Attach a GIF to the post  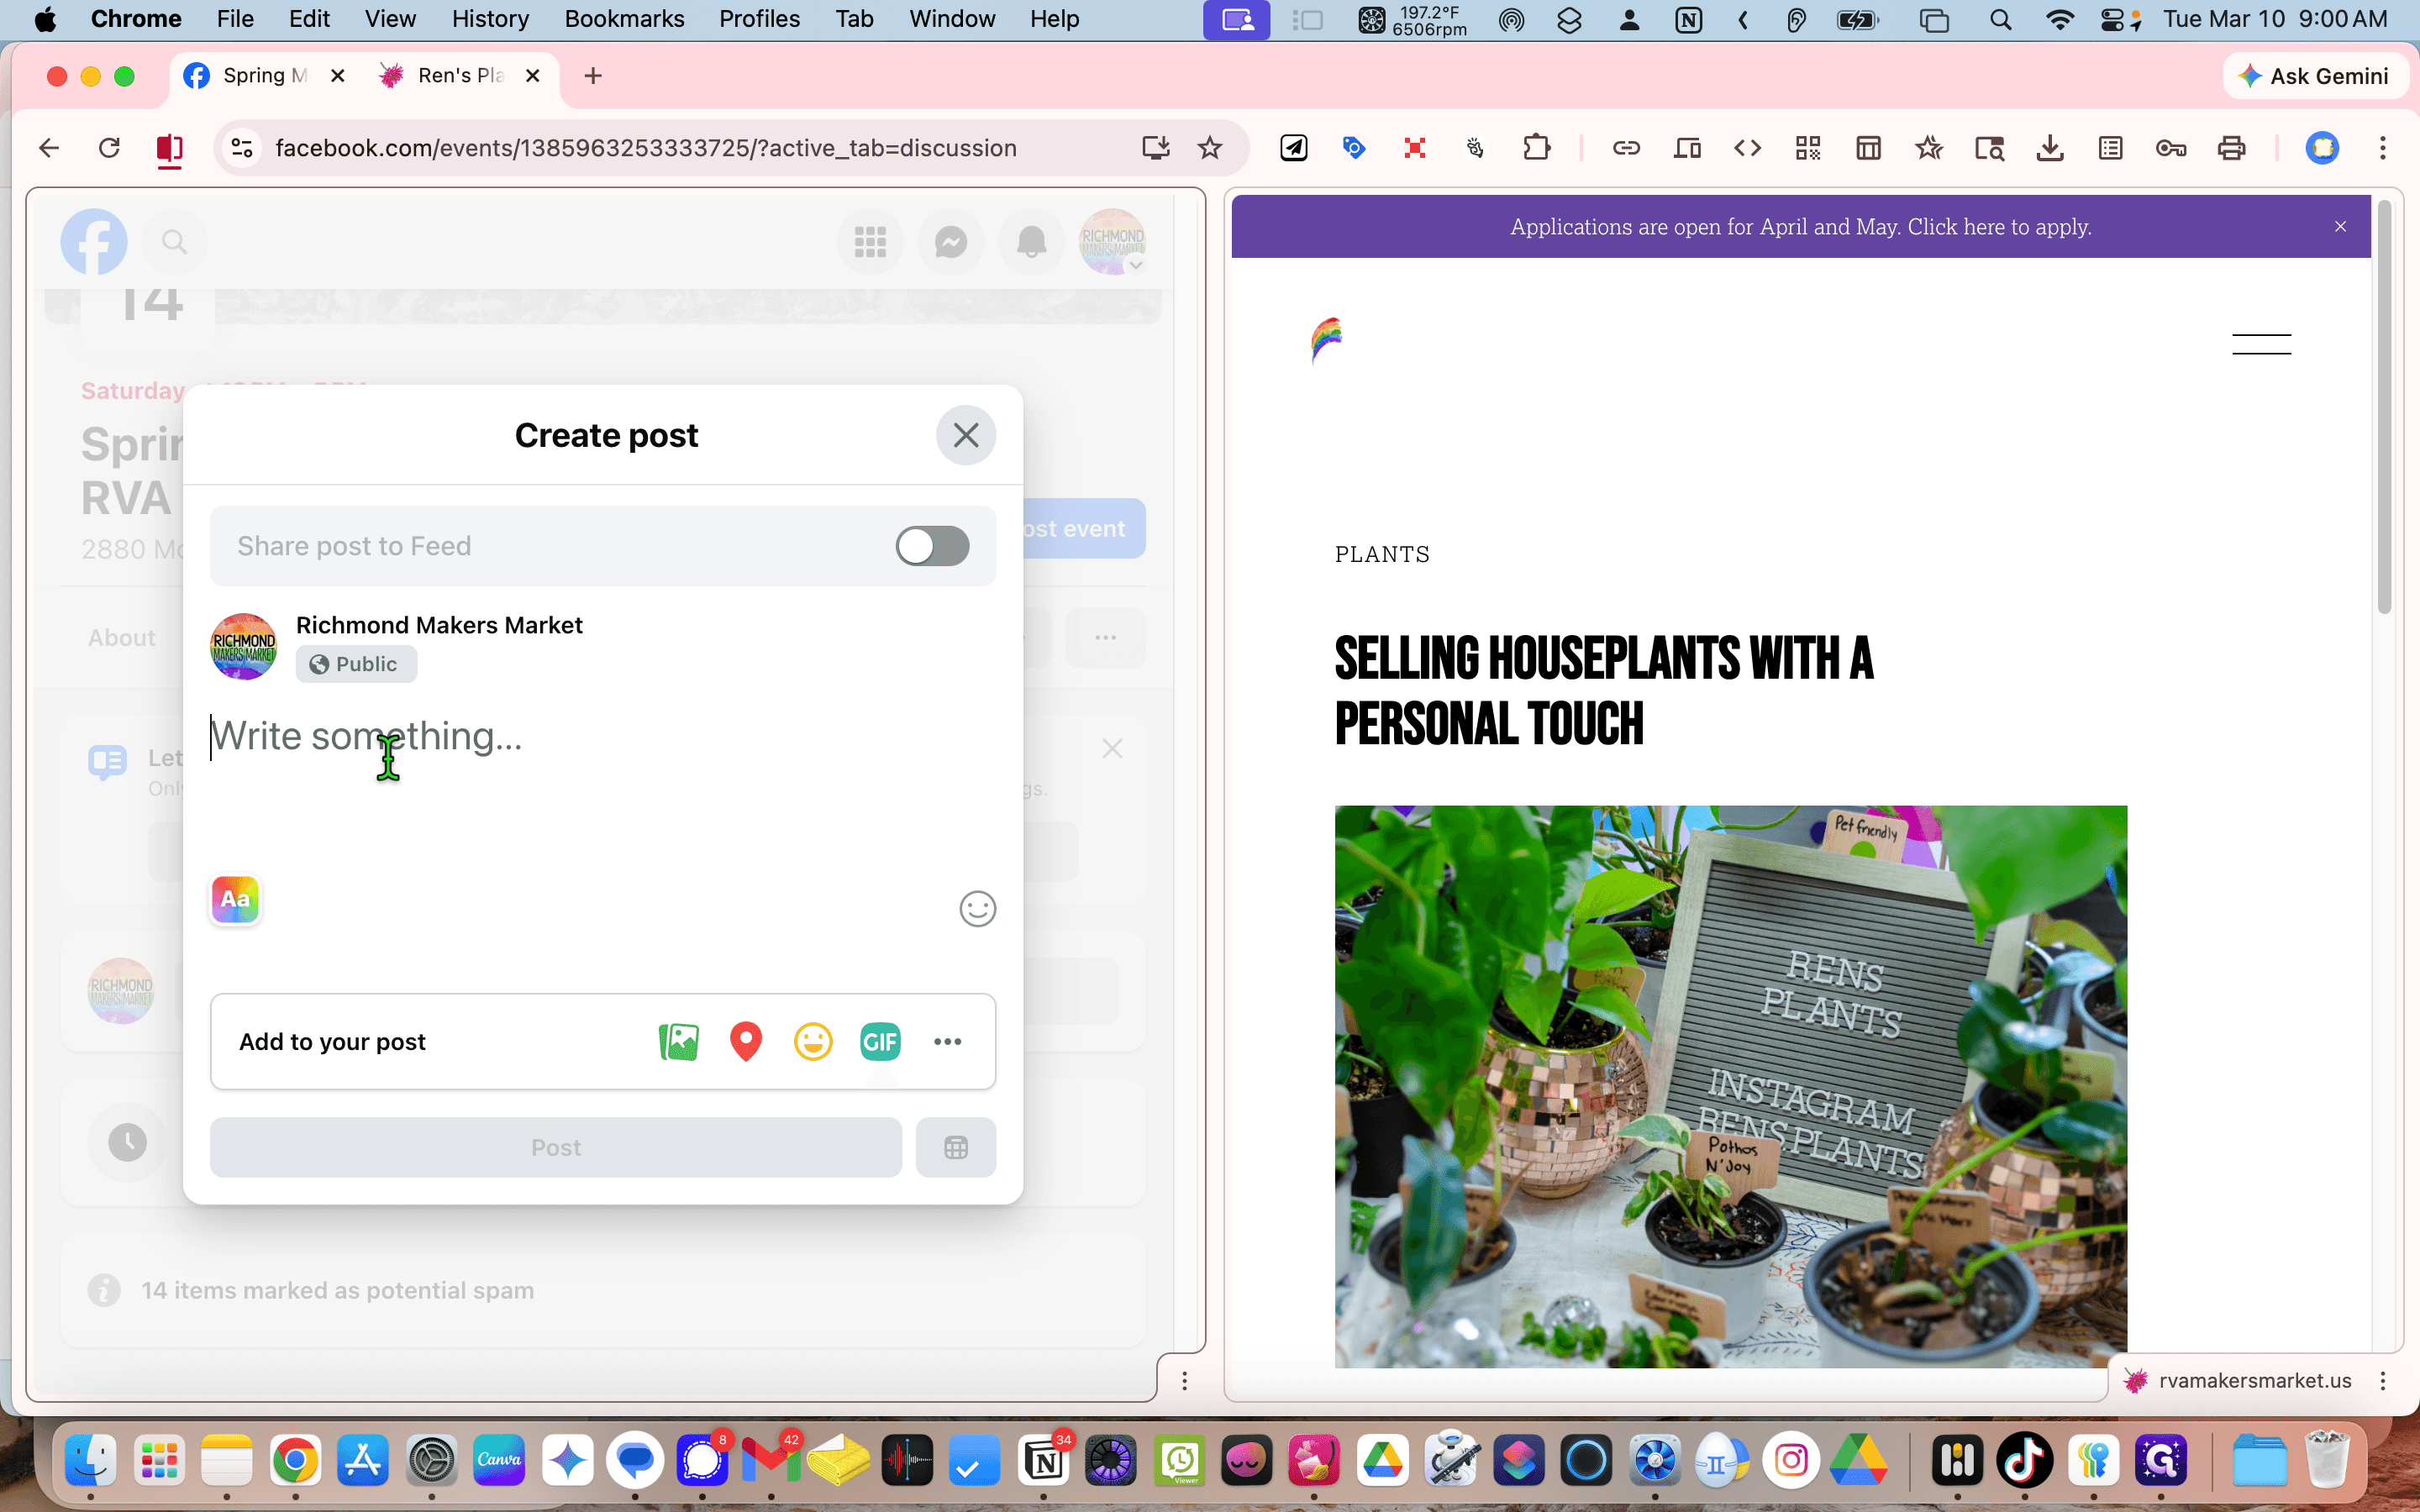click(880, 1041)
